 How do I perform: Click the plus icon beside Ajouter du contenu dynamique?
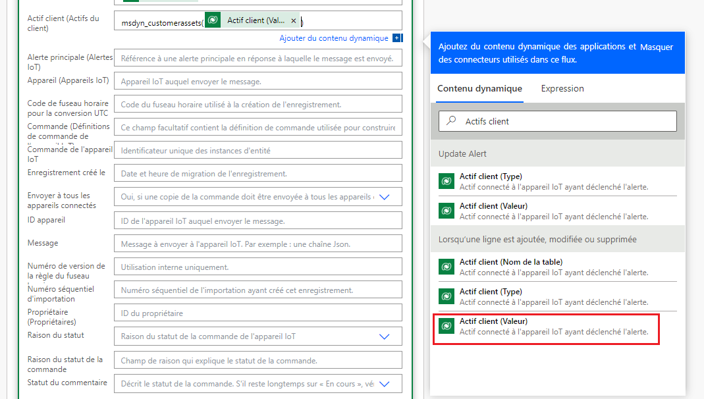pyautogui.click(x=397, y=38)
